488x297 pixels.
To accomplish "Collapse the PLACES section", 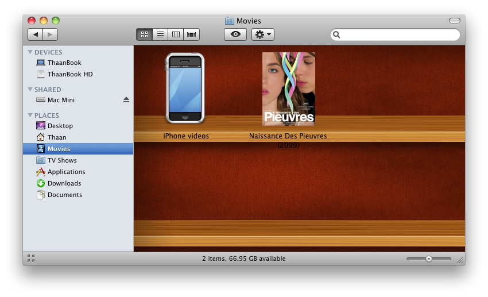I will pos(30,115).
